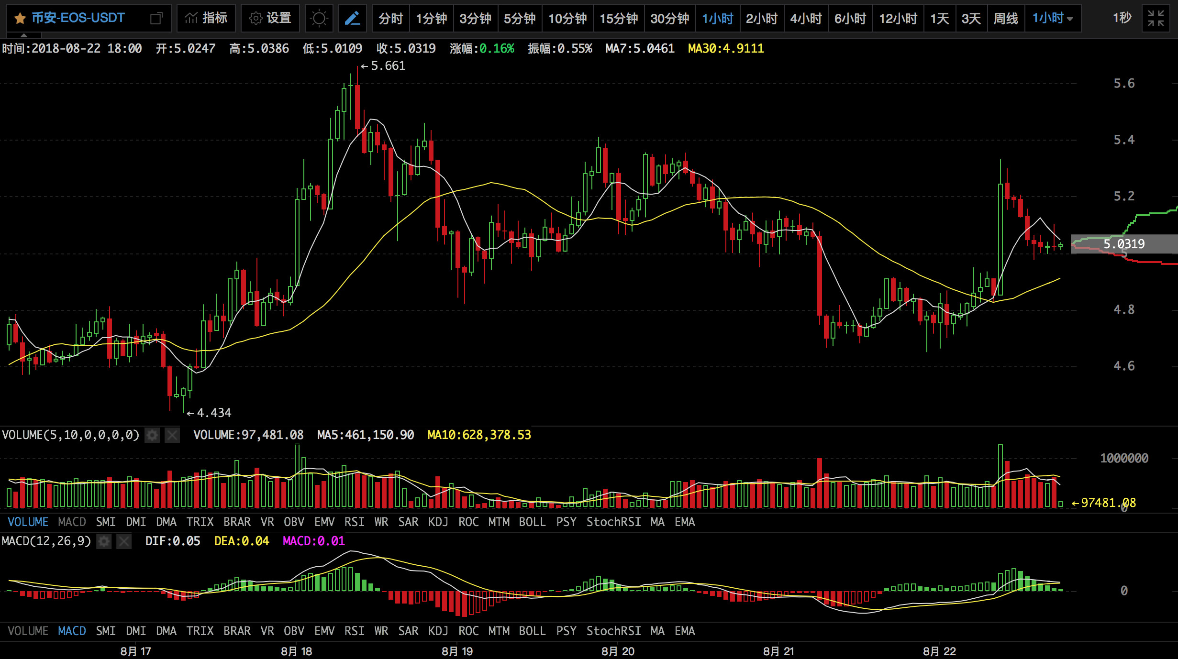Switch MACD panel to SMI indicator
The width and height of the screenshot is (1178, 659).
click(106, 631)
